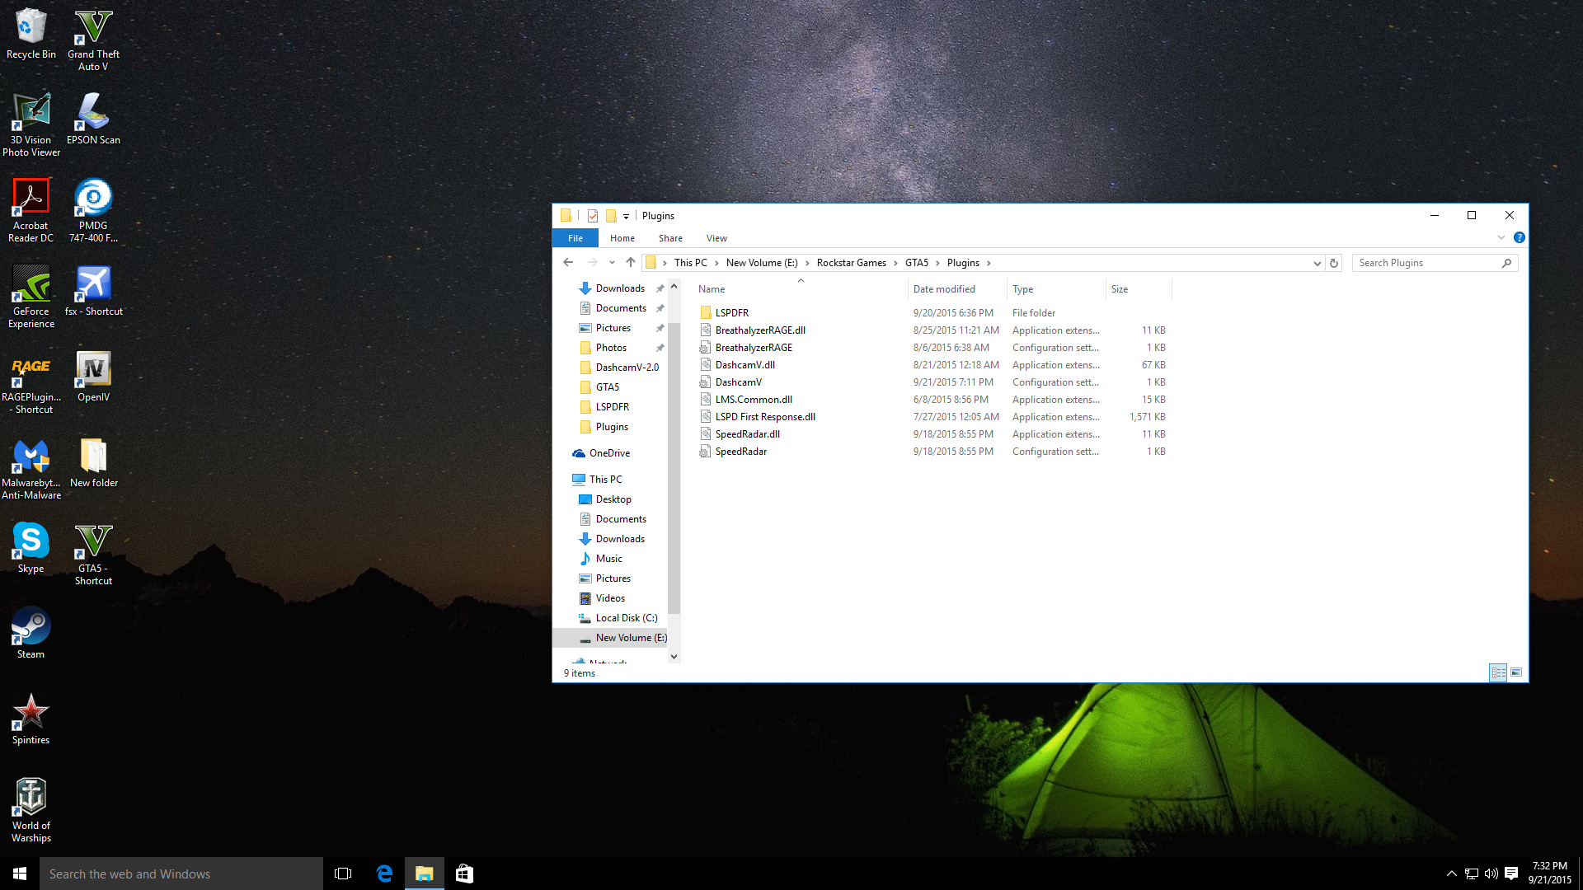Open the Windows Store taskbar icon
The image size is (1583, 890).
pos(464,874)
